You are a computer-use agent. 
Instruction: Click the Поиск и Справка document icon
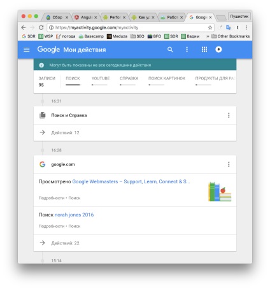coord(43,115)
